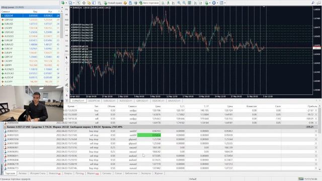Viewport: 322px width, 181px height.
Task: Open the chart templates icon
Action: point(221,3)
